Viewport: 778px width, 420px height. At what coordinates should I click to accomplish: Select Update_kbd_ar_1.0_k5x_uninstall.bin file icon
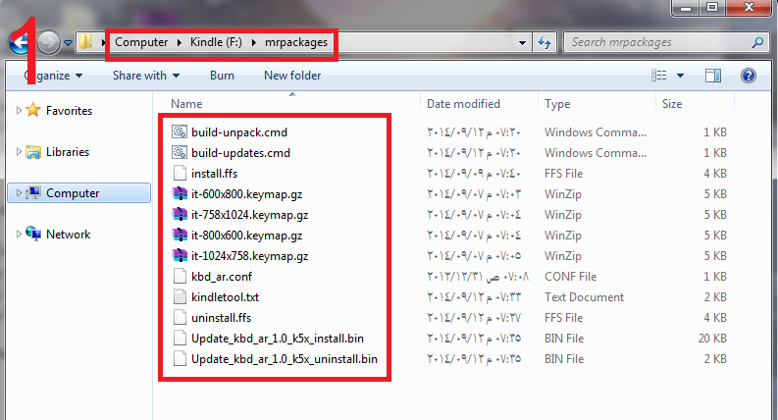click(180, 358)
